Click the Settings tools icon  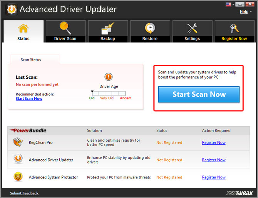tap(192, 28)
